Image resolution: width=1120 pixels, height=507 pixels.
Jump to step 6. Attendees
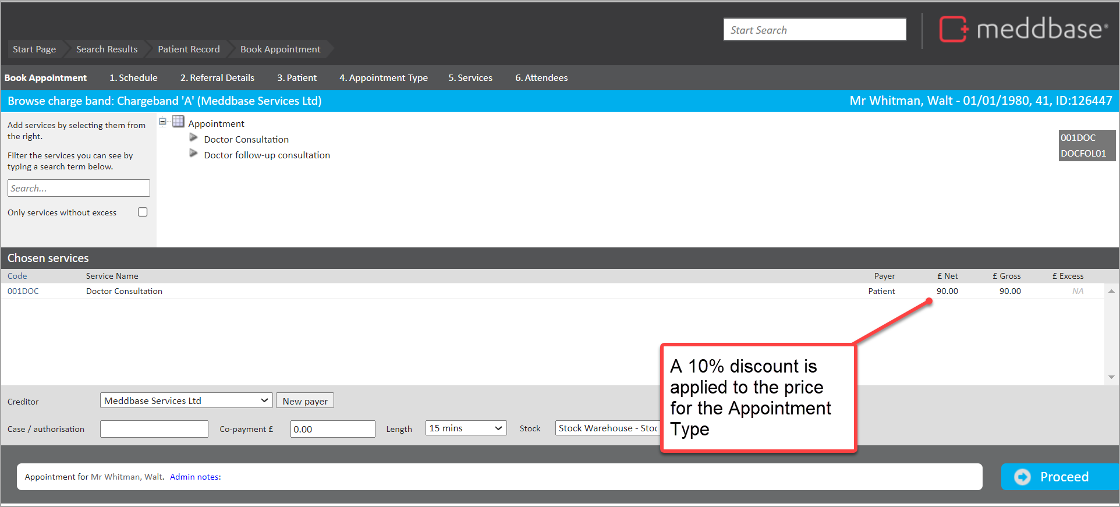click(541, 78)
